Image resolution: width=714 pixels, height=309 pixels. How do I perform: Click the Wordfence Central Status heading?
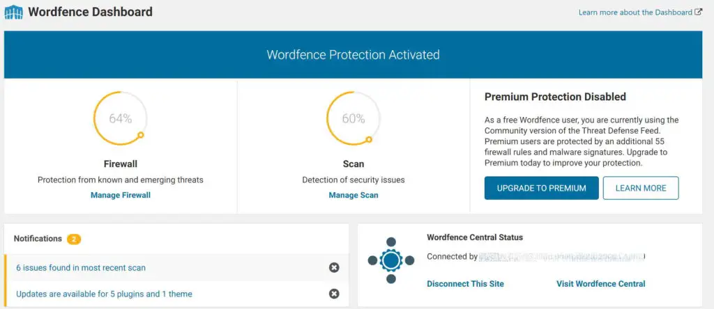(x=475, y=237)
